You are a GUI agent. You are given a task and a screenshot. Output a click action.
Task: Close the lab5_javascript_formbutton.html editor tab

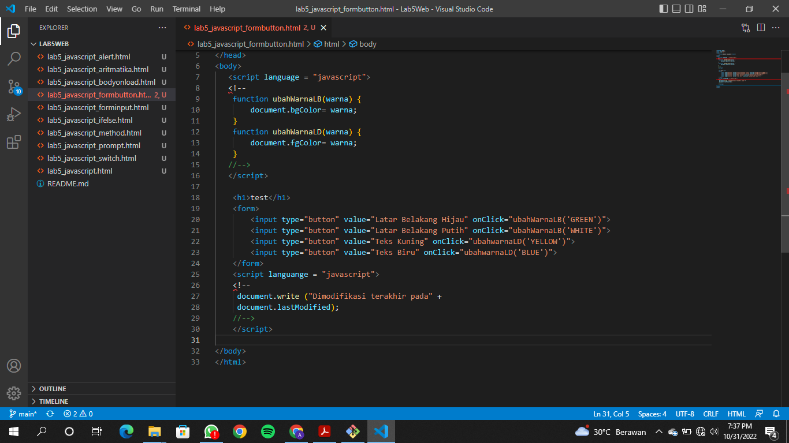323,28
